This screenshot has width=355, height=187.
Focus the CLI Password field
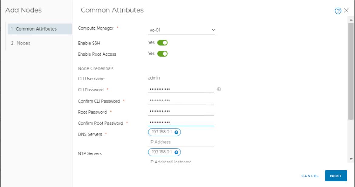(x=181, y=90)
